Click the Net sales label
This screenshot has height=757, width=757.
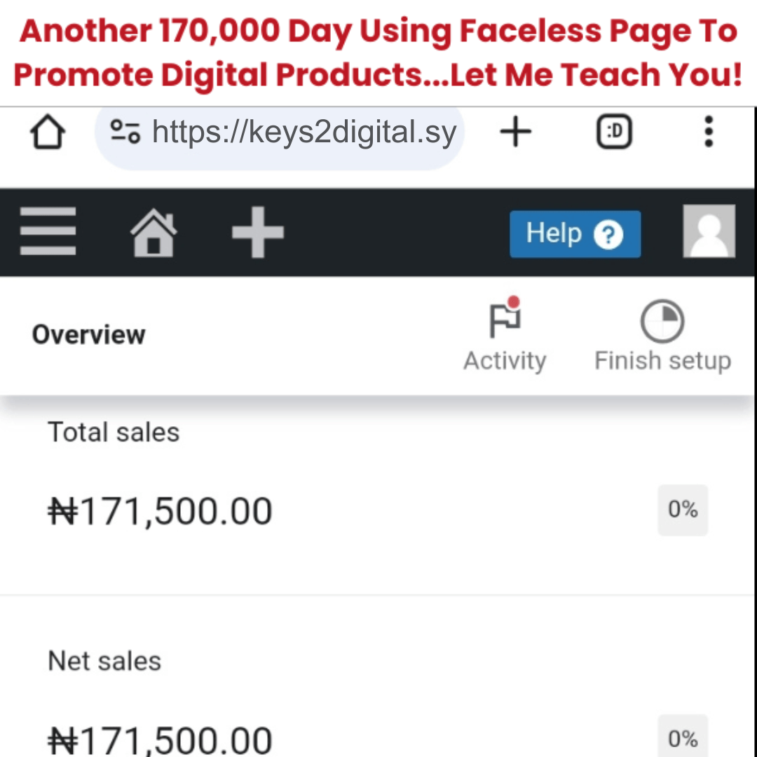point(104,661)
